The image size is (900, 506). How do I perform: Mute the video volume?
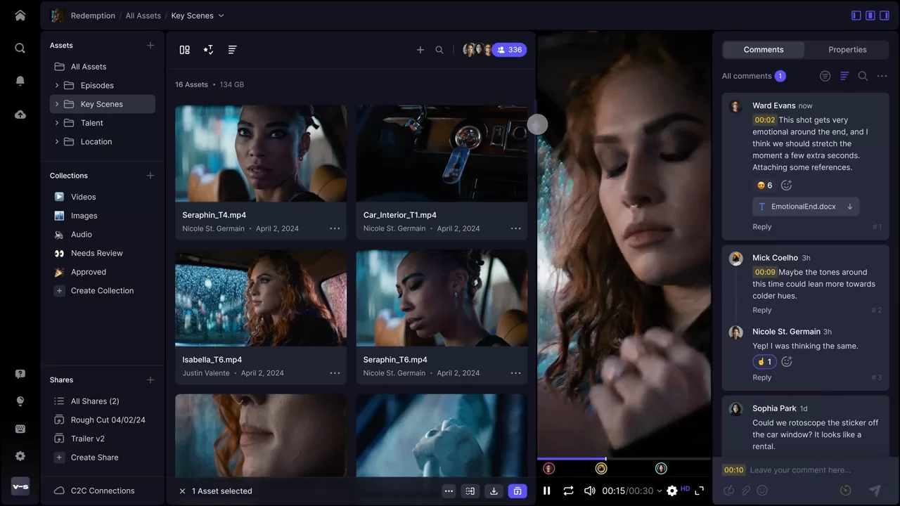coord(589,491)
